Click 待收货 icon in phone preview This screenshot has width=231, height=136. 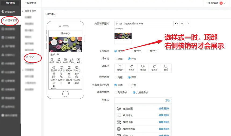tap(65, 59)
